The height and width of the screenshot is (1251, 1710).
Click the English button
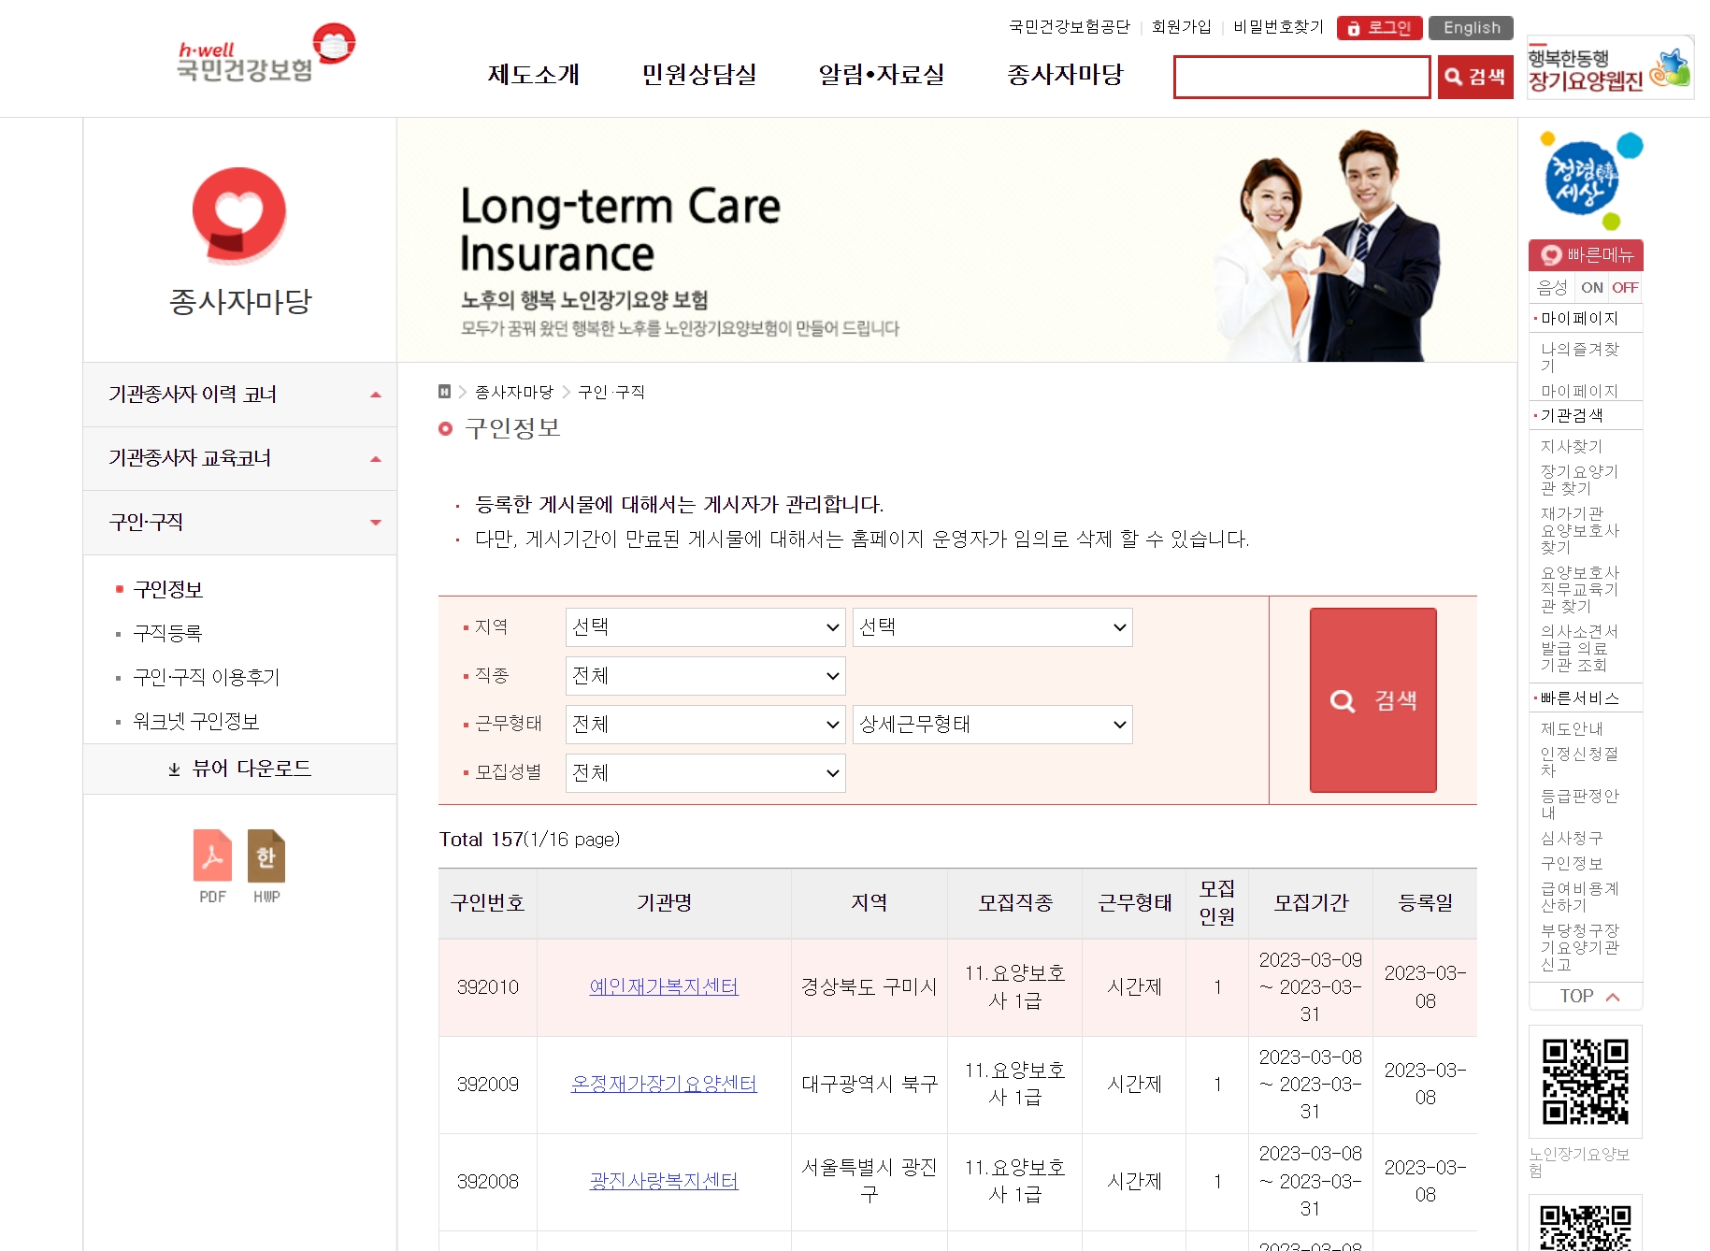(1472, 28)
